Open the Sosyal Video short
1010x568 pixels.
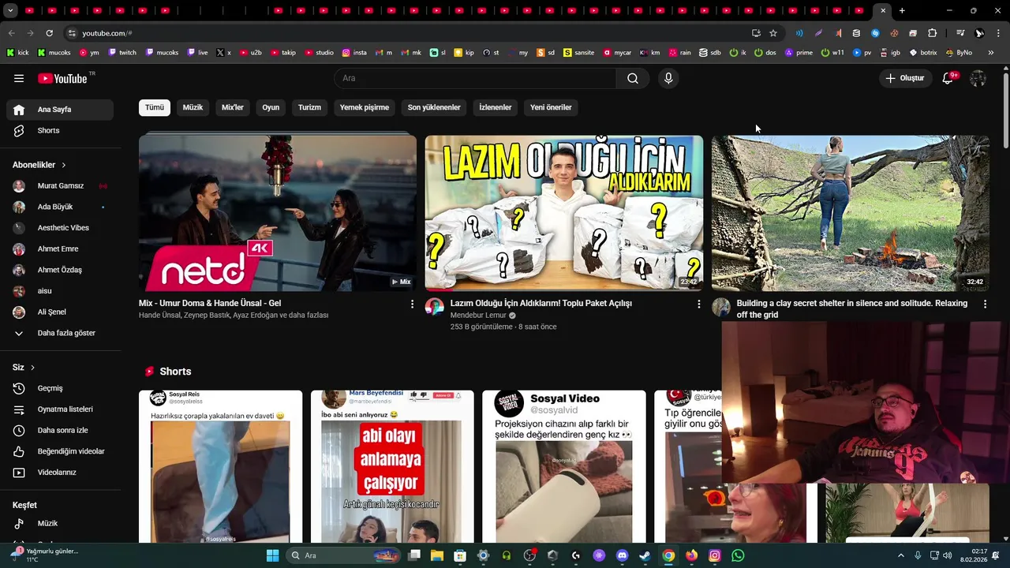pyautogui.click(x=564, y=466)
